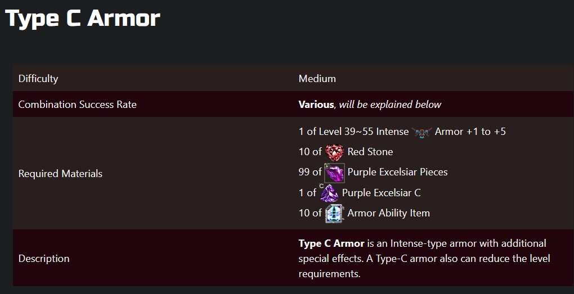Click the Purple Excelsiar C material name

[381, 193]
